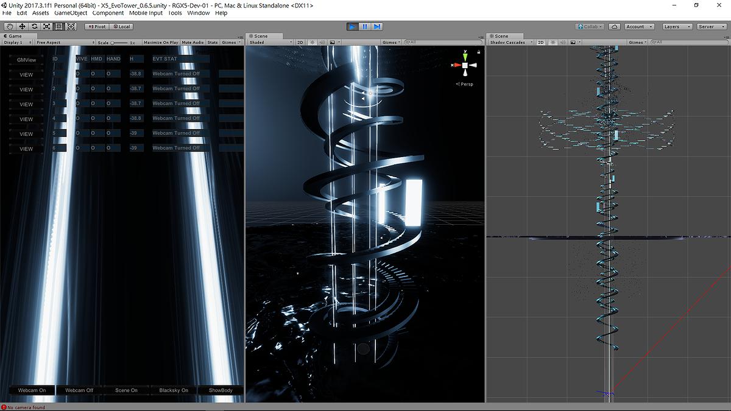Click the GMView button
Screen dimensions: 731x411
pos(26,60)
